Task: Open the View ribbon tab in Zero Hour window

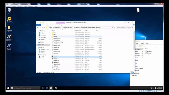Action: point(54,25)
